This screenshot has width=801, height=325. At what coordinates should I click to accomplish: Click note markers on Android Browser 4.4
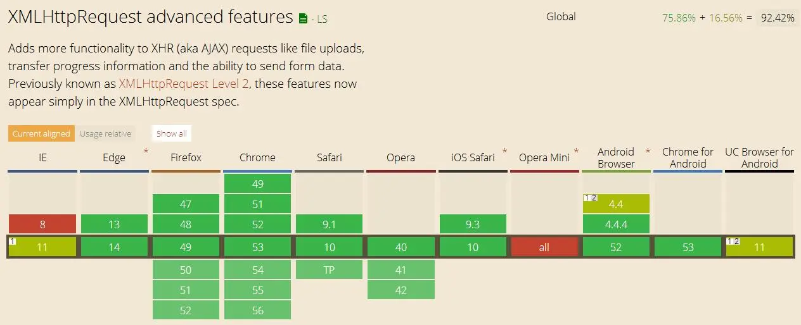(x=590, y=198)
